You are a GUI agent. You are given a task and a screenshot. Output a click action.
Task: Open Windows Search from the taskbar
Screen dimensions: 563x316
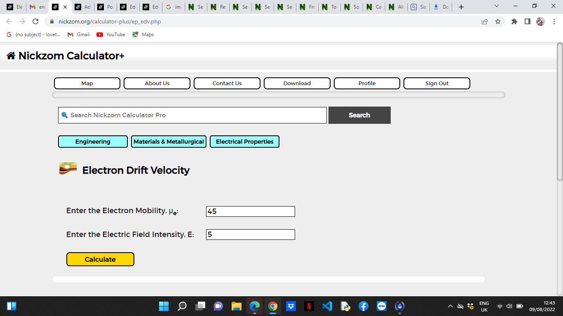(x=182, y=306)
